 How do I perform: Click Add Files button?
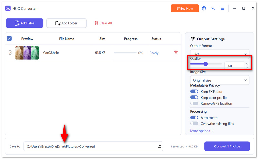click(25, 23)
